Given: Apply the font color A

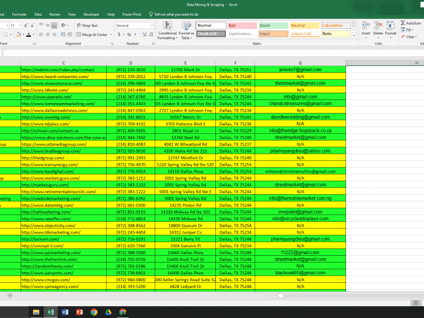Looking at the screenshot, I should point(28,35).
